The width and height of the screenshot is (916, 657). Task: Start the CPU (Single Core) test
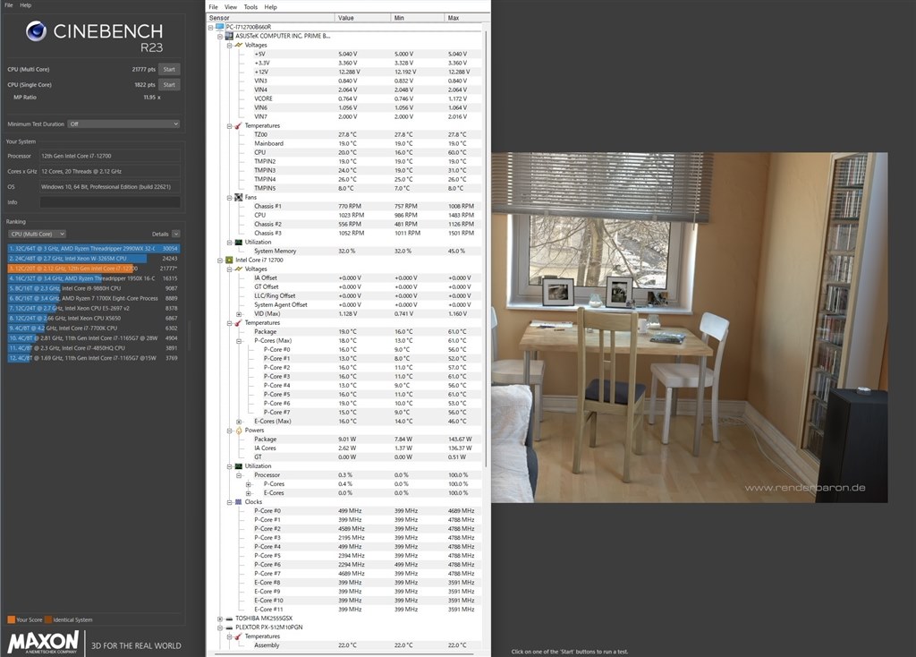(169, 85)
